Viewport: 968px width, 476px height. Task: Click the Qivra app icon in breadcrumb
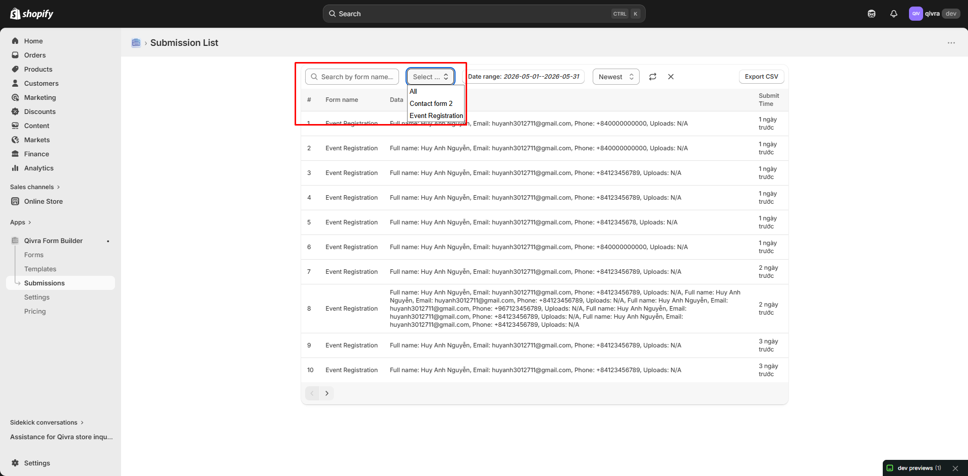(x=136, y=43)
